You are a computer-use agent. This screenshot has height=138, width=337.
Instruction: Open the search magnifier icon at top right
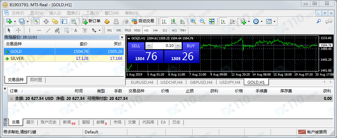(319, 21)
